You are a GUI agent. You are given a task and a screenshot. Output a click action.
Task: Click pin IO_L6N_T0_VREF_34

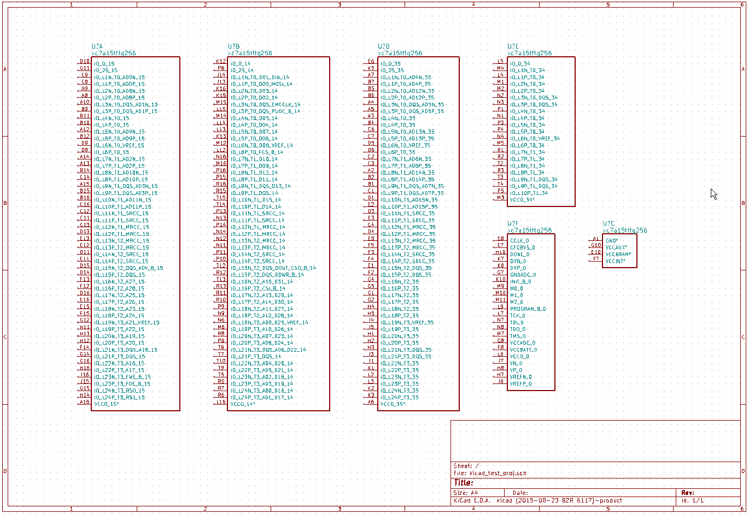(x=535, y=139)
